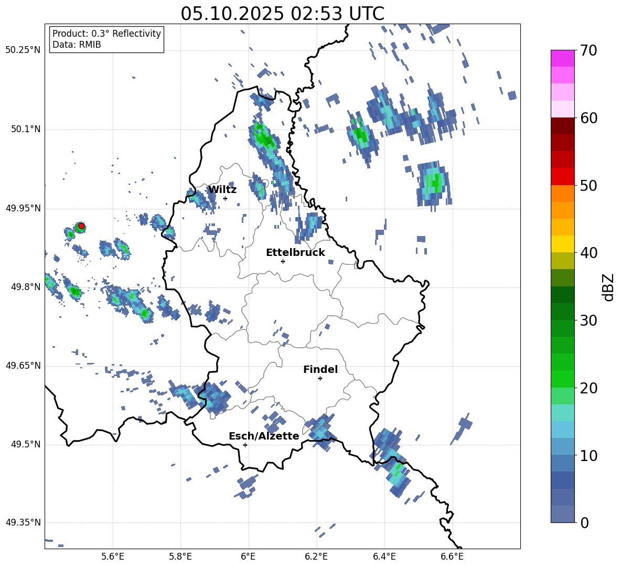This screenshot has width=621, height=567.
Task: Click the 49.5°N latitude tick label
Action: click(26, 444)
